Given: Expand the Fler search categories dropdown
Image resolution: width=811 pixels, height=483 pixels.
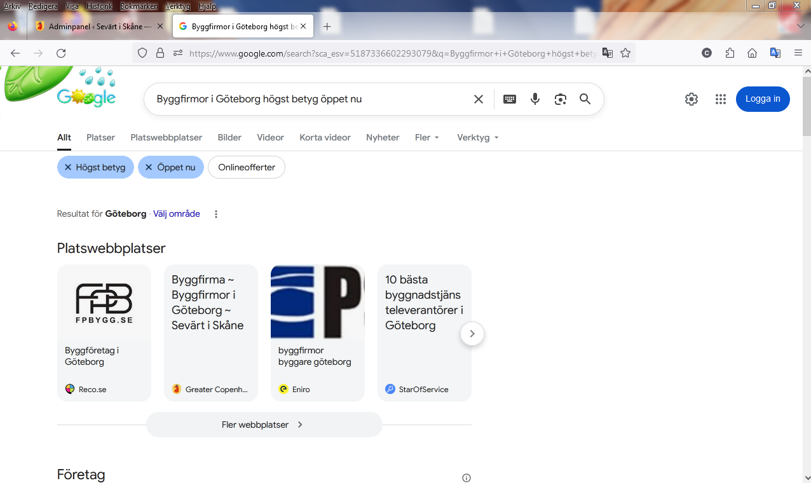Looking at the screenshot, I should click(427, 137).
